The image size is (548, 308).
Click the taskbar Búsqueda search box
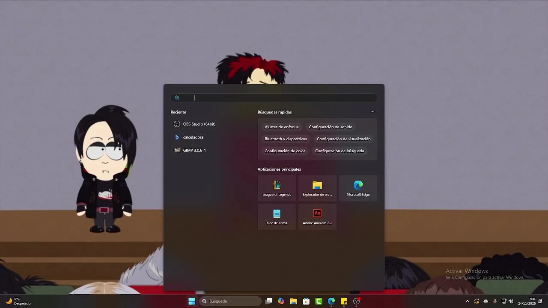pos(230,301)
